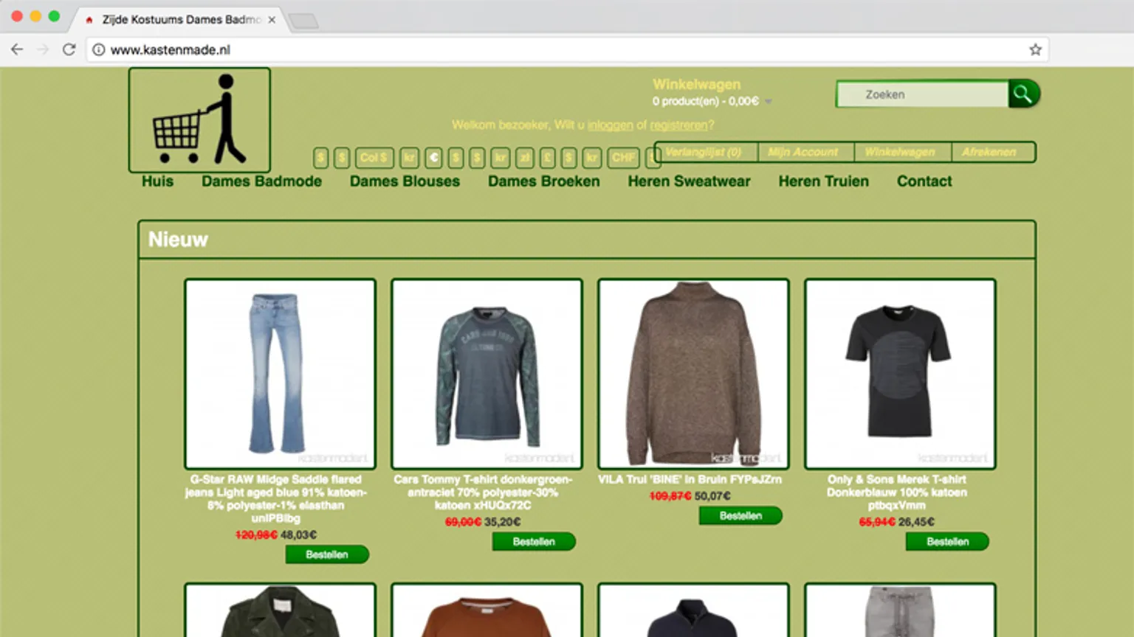Click the green magnifier search button

(x=1023, y=94)
